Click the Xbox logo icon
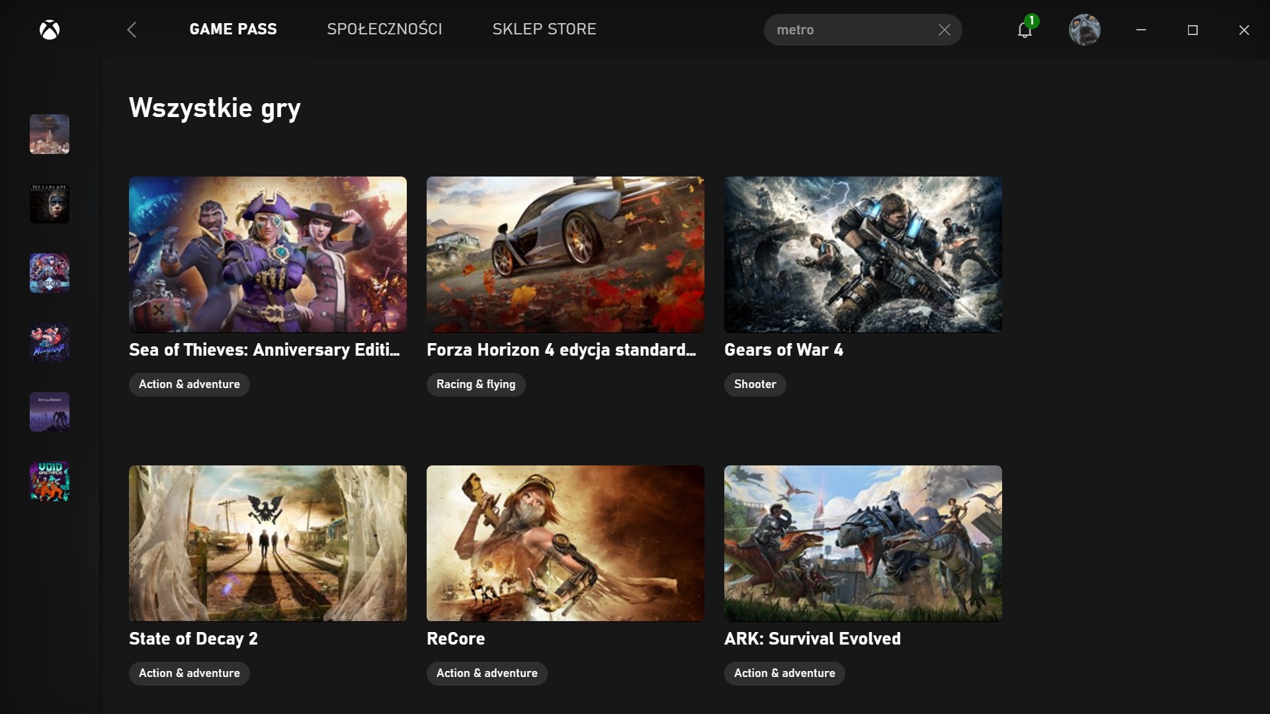Image resolution: width=1270 pixels, height=714 pixels. click(50, 30)
